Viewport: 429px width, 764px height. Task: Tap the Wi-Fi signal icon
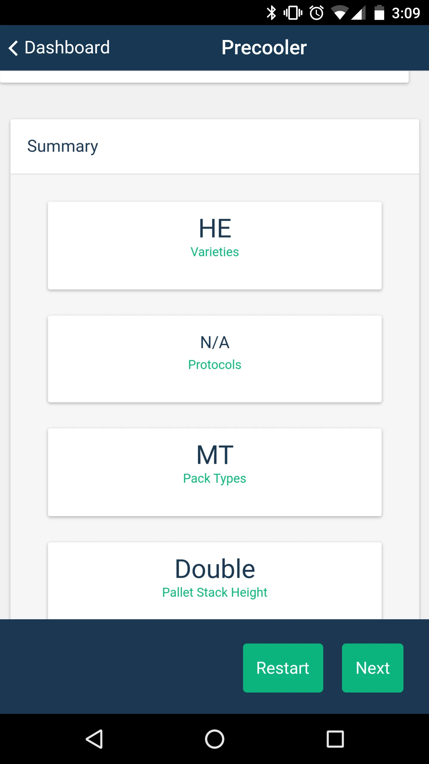pyautogui.click(x=340, y=13)
